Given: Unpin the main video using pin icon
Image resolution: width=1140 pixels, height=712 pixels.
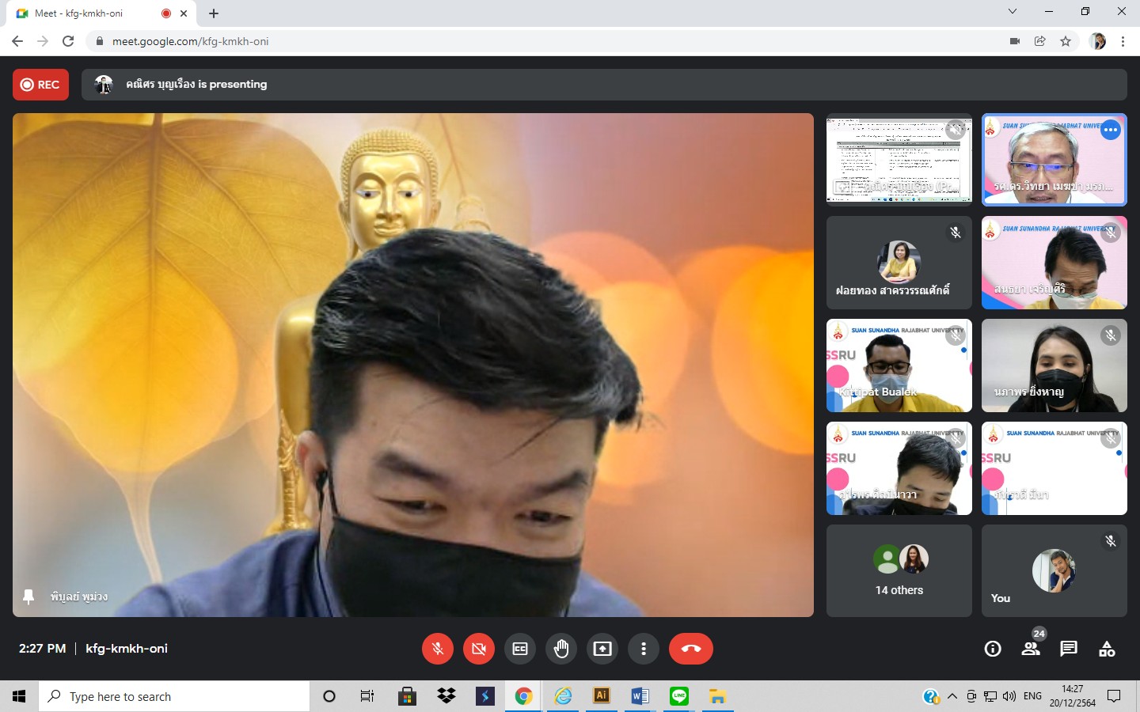Looking at the screenshot, I should pyautogui.click(x=28, y=596).
